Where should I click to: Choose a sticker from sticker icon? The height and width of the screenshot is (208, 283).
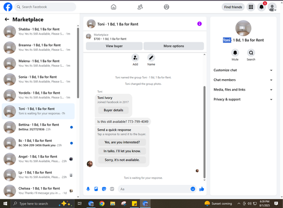[x=104, y=189]
